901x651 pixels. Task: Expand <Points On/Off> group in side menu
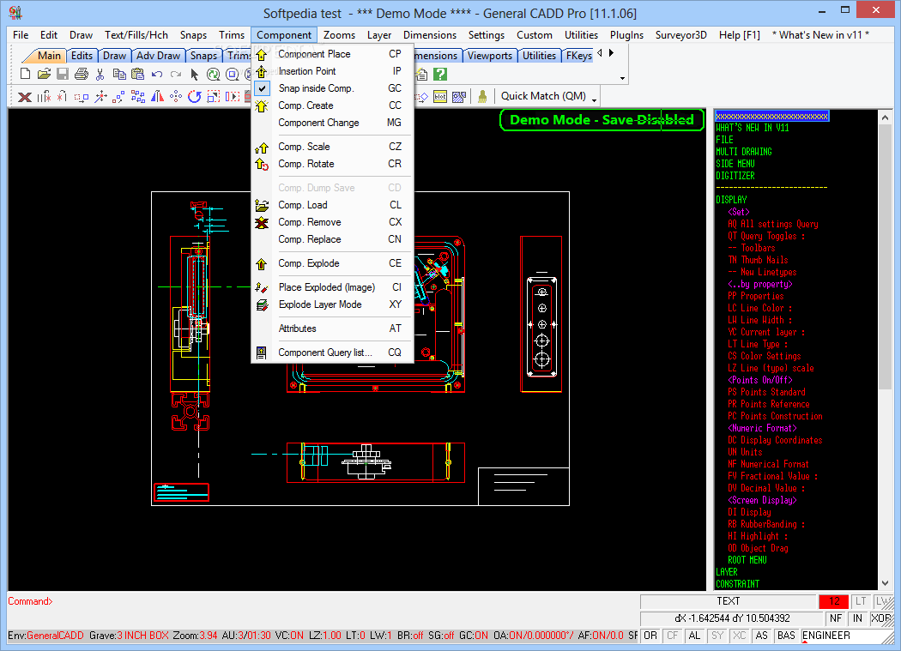point(760,380)
